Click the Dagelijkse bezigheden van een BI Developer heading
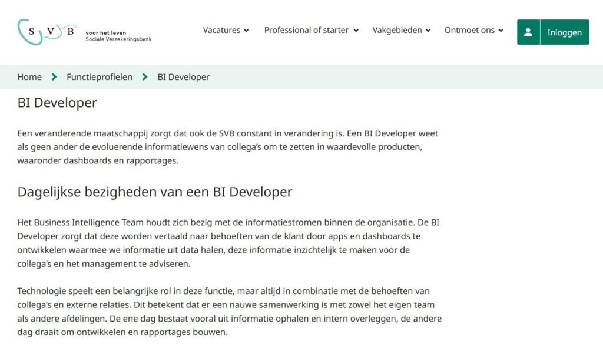 point(155,192)
